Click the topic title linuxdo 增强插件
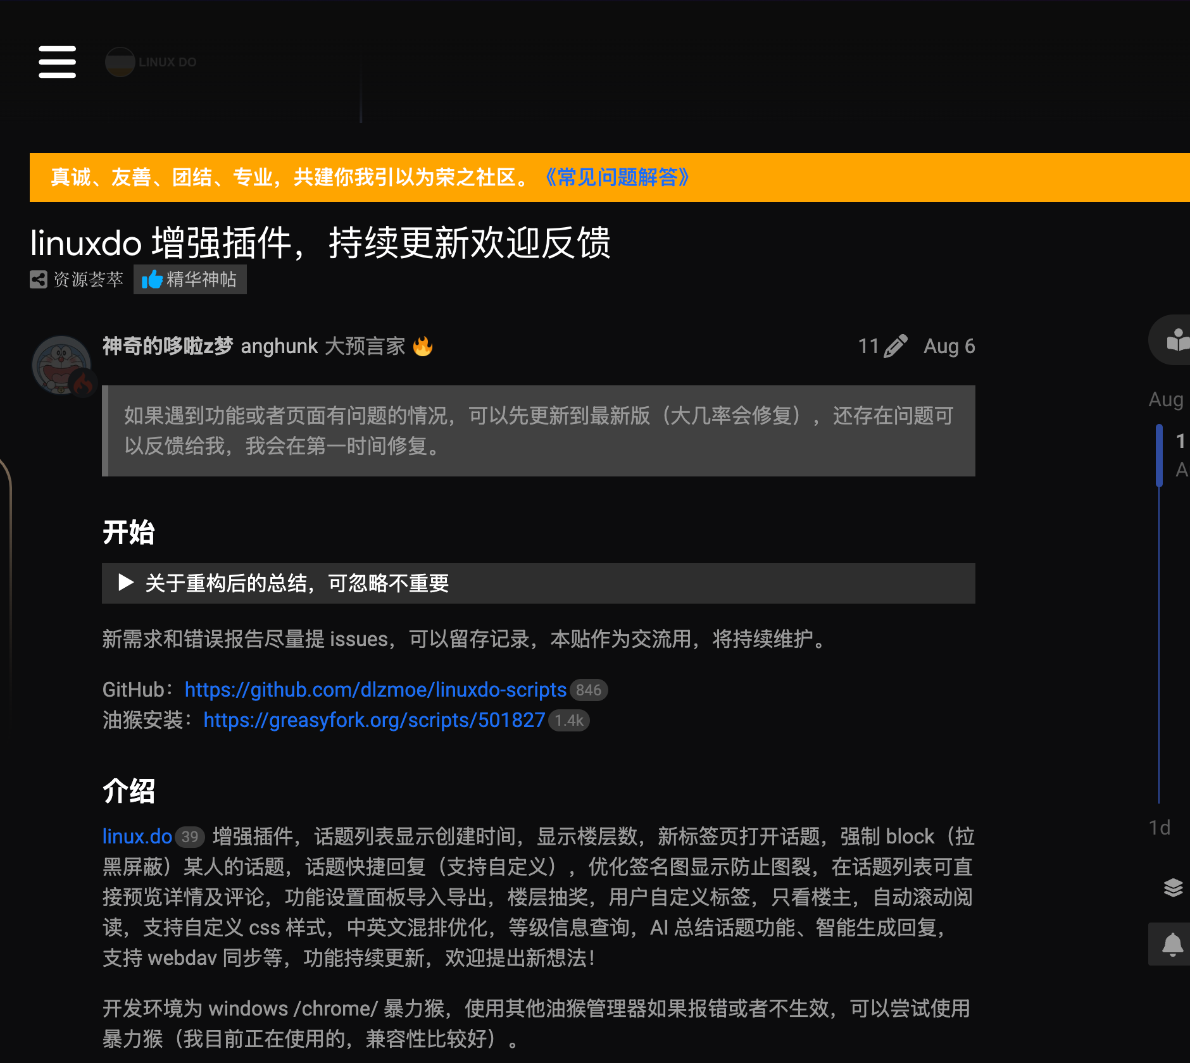The image size is (1190, 1063). click(320, 243)
